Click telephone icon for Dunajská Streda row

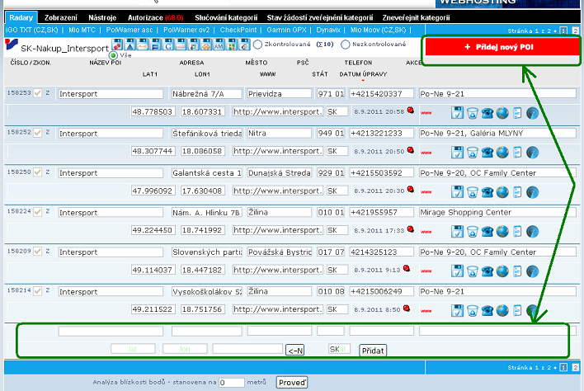(487, 191)
